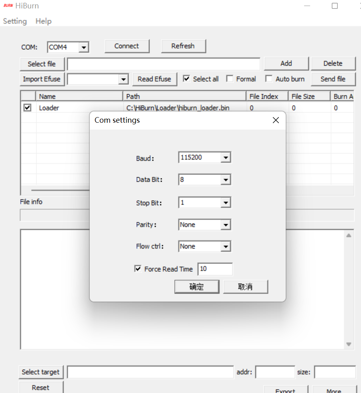Minimize the HiBurn window
The height and width of the screenshot is (393, 361).
[307, 6]
